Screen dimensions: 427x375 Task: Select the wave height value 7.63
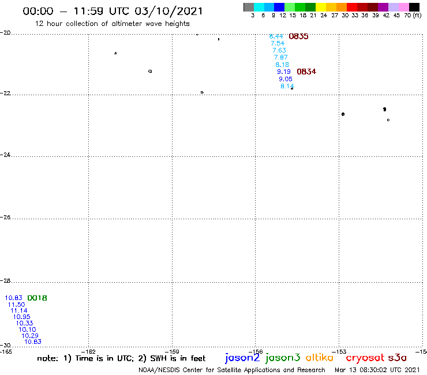click(279, 50)
